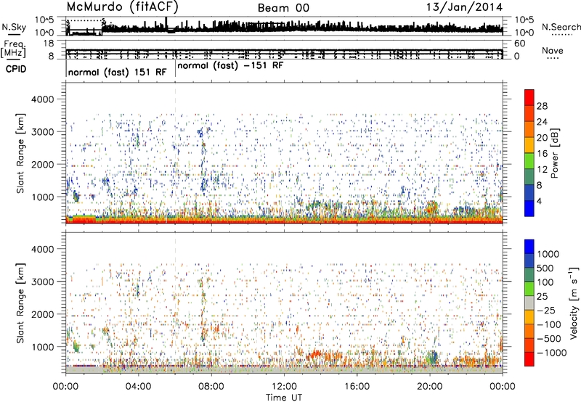Click the 'normal (fast) -151 RF' CPID text
This screenshot has width=581, height=402.
[x=230, y=66]
